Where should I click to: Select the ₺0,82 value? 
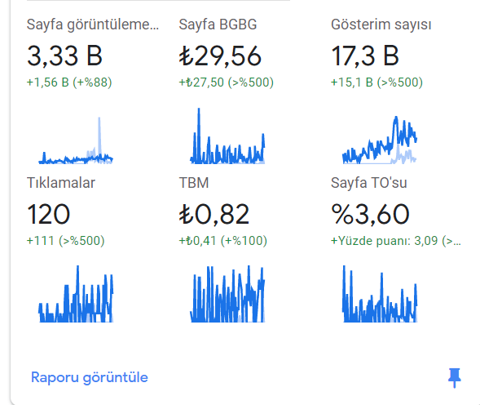214,214
